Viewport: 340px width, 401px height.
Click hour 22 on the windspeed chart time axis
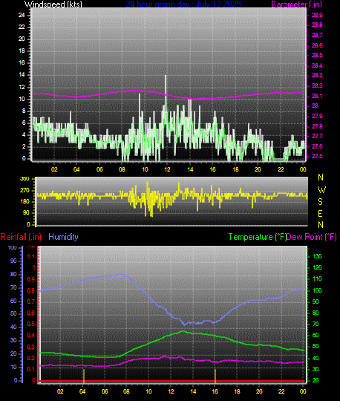[x=281, y=169]
